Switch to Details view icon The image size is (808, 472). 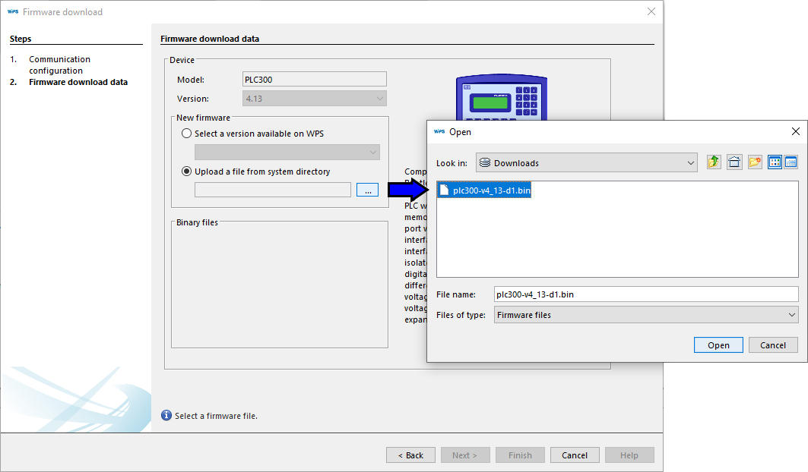[791, 162]
